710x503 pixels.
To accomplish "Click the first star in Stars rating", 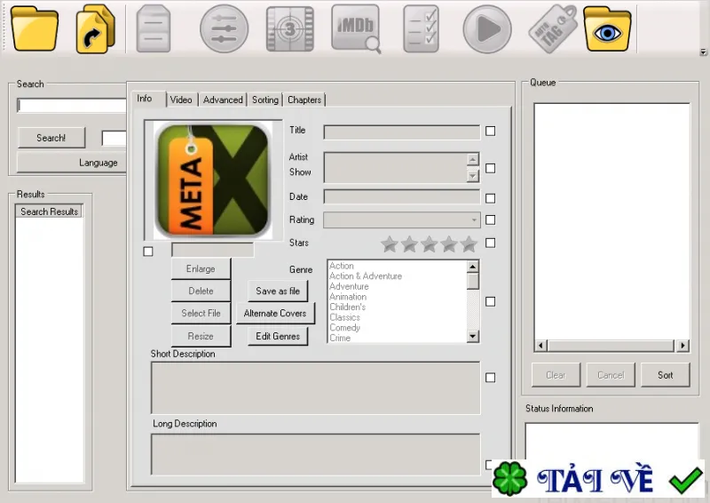I will click(390, 244).
